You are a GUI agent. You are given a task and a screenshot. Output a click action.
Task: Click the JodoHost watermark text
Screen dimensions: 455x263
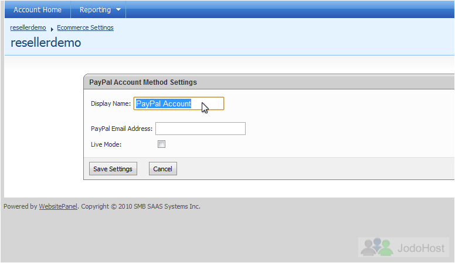click(x=421, y=248)
